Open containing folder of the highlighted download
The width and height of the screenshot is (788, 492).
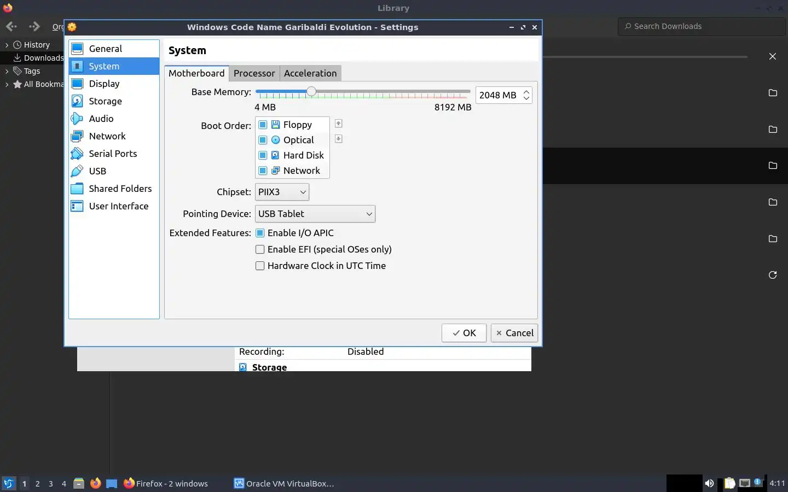[x=773, y=166]
